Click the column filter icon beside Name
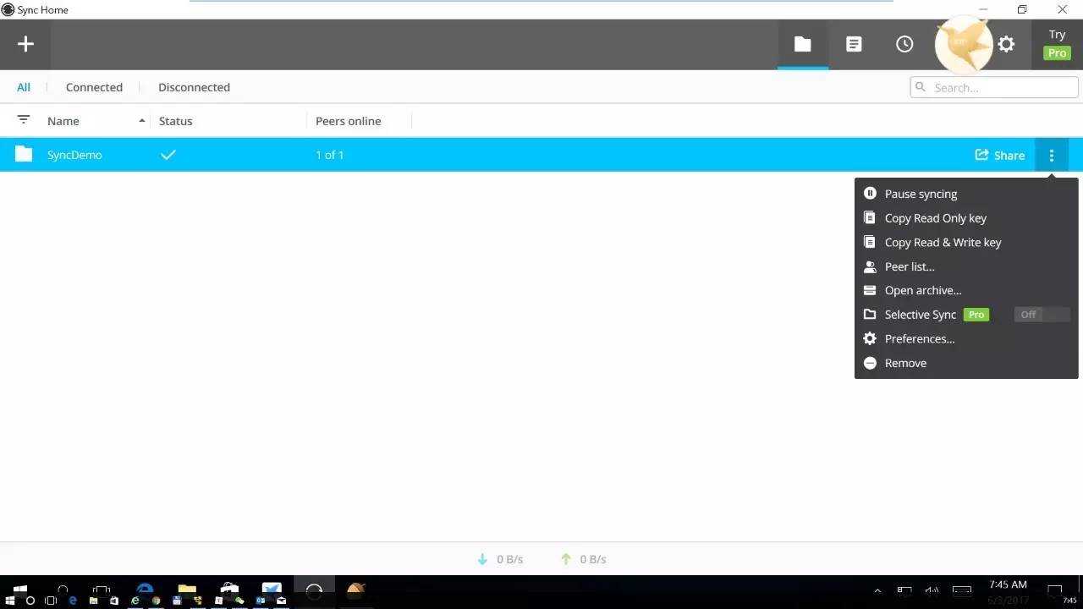The width and height of the screenshot is (1083, 609). pos(24,120)
